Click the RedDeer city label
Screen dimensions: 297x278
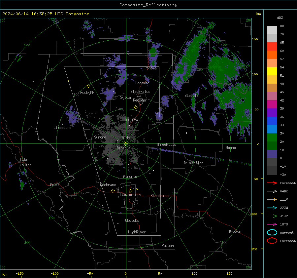140,100
